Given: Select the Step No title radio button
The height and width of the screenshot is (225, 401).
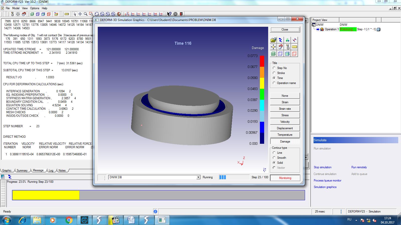Looking at the screenshot, I should [274, 68].
